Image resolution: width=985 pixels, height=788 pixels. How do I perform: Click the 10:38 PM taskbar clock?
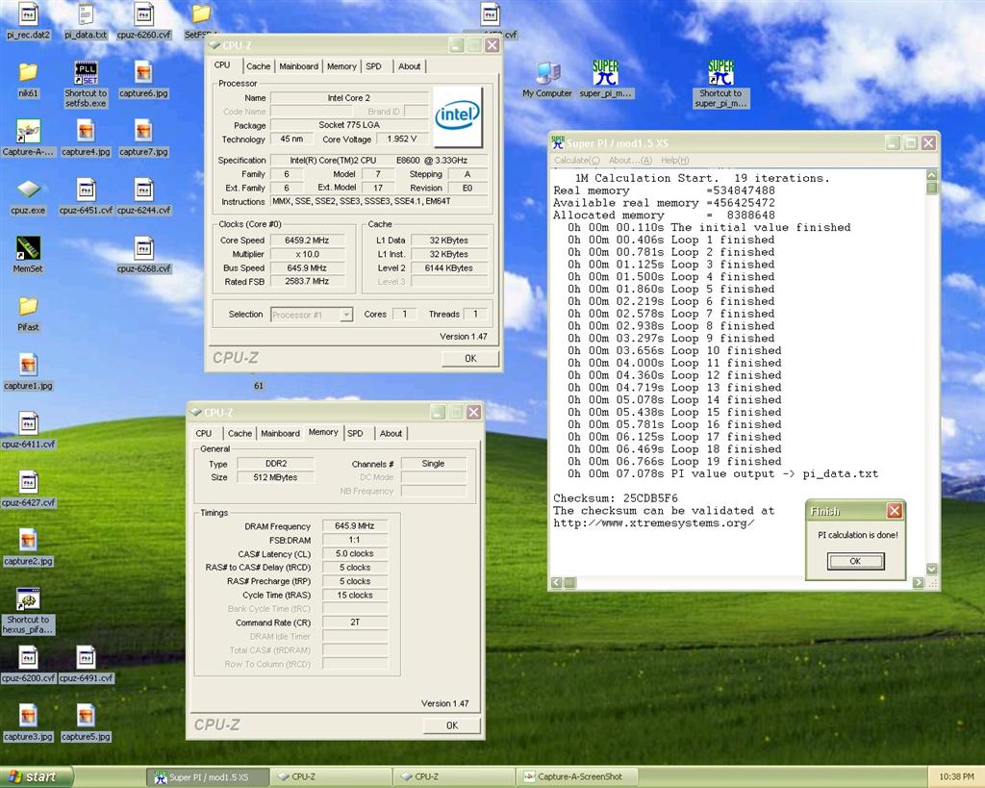956,777
